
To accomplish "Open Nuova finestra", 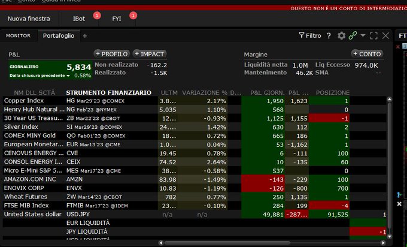I will [x=29, y=19].
